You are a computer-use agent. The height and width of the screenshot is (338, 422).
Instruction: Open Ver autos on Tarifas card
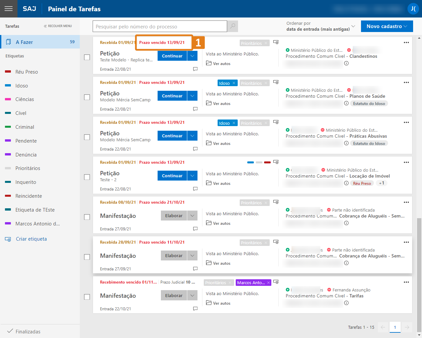[218, 303]
